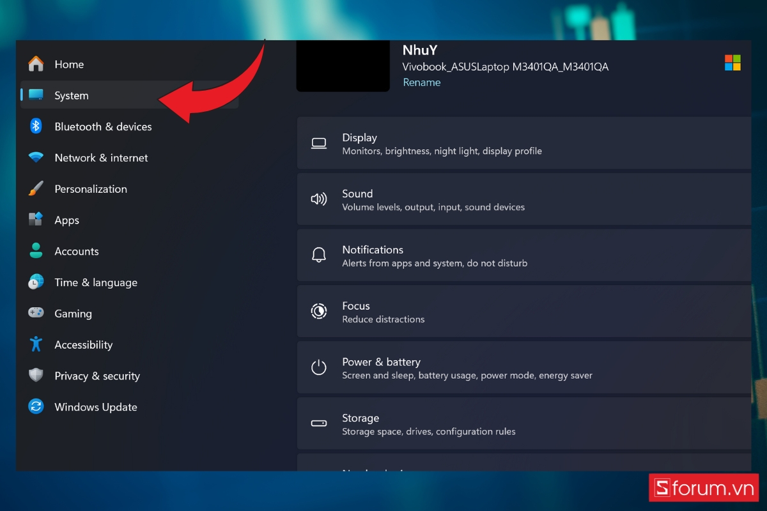767x511 pixels.
Task: Open the Apps settings section
Action: pyautogui.click(x=129, y=220)
